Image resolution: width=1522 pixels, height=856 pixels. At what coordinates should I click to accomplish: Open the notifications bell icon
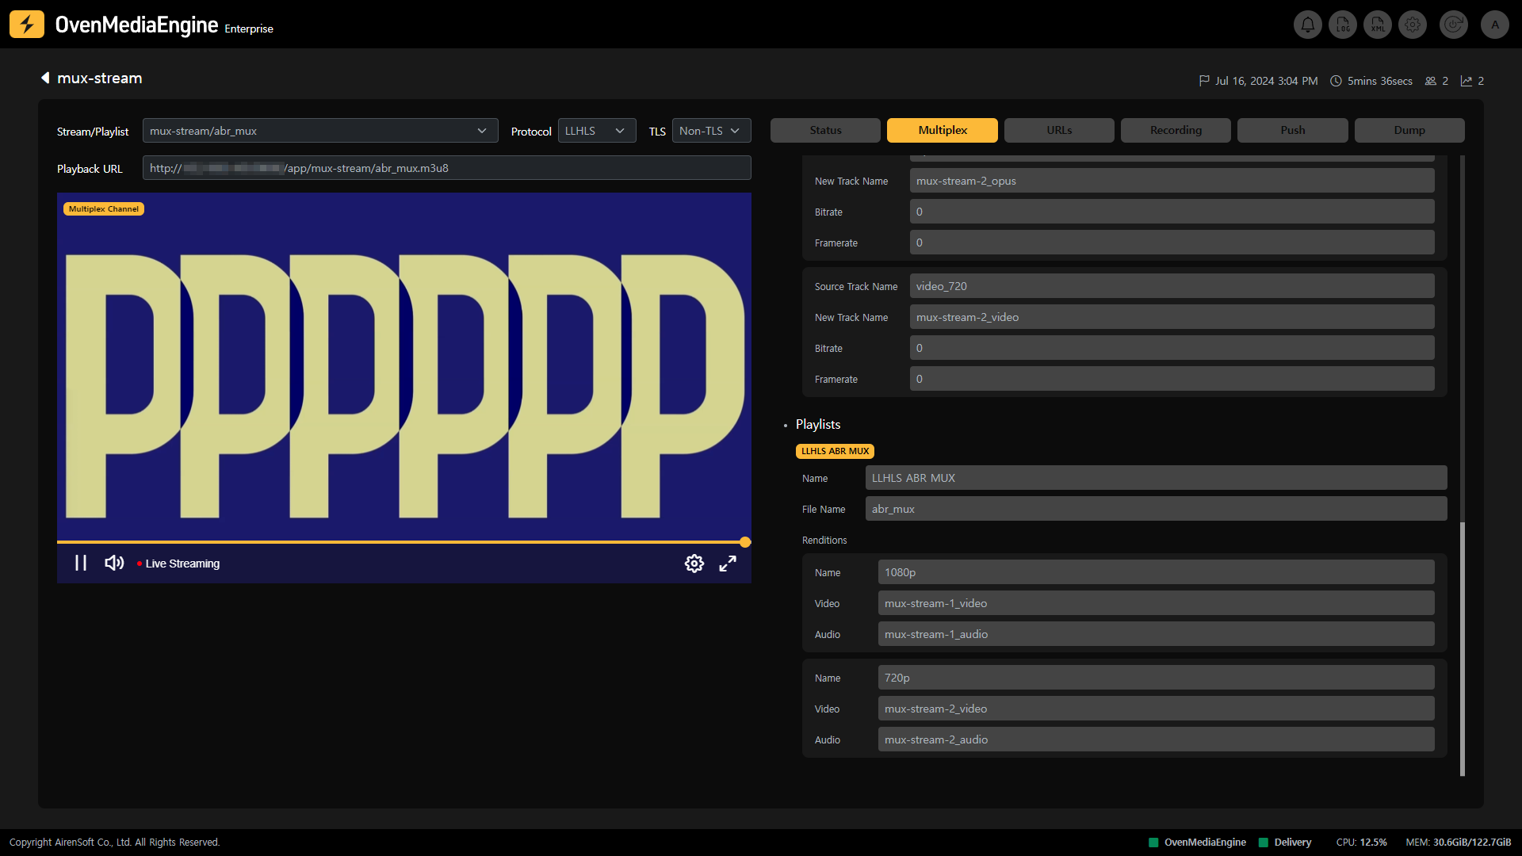coord(1308,25)
